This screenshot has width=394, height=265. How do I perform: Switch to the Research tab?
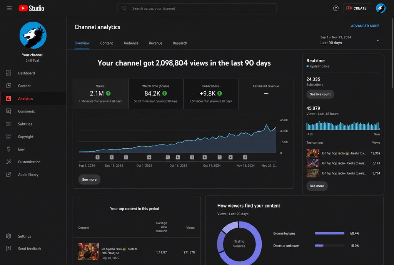(180, 43)
